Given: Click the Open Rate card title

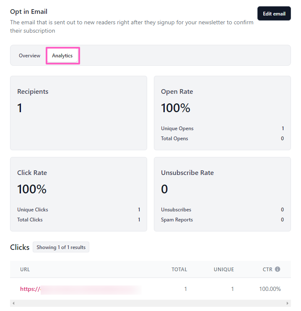Looking at the screenshot, I should coord(177,92).
